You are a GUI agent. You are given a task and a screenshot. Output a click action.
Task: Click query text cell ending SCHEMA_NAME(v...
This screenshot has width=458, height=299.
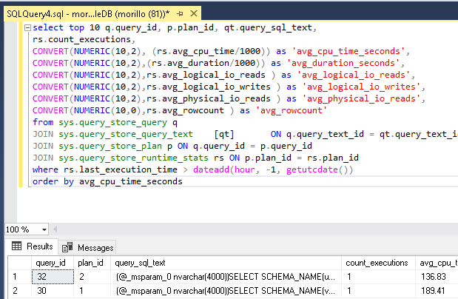[226, 291]
